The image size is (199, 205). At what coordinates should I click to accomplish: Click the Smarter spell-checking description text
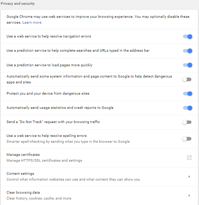tap(68, 142)
